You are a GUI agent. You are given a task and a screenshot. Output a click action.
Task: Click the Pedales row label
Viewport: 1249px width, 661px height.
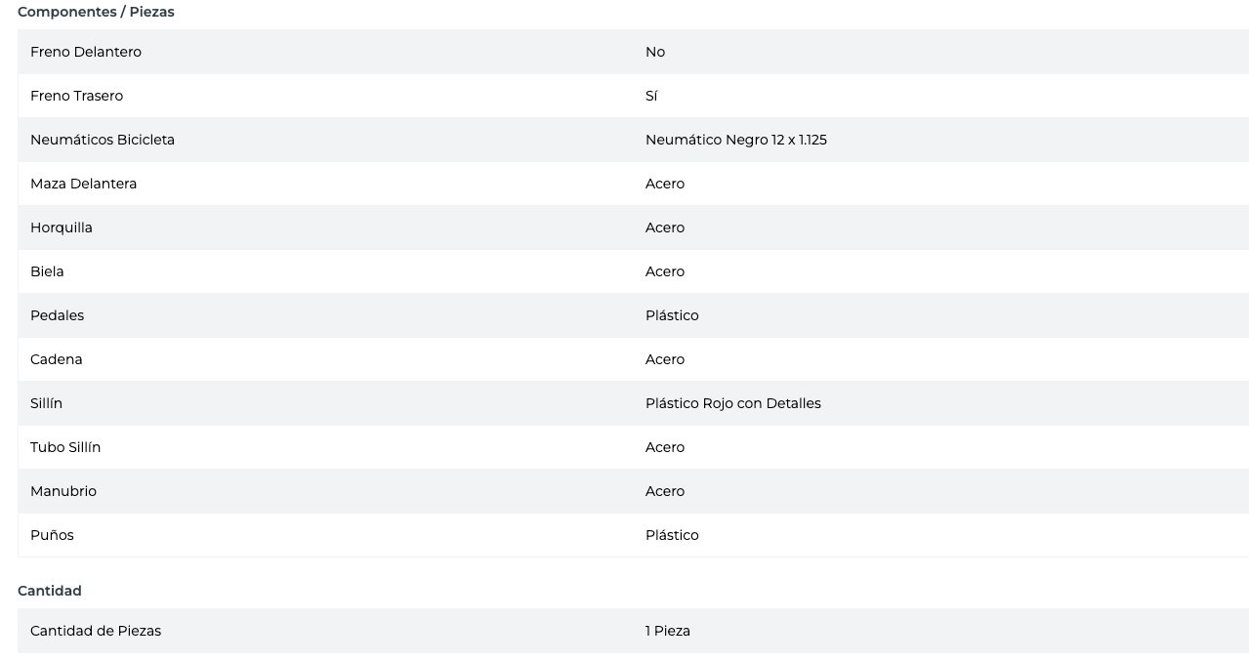(57, 315)
